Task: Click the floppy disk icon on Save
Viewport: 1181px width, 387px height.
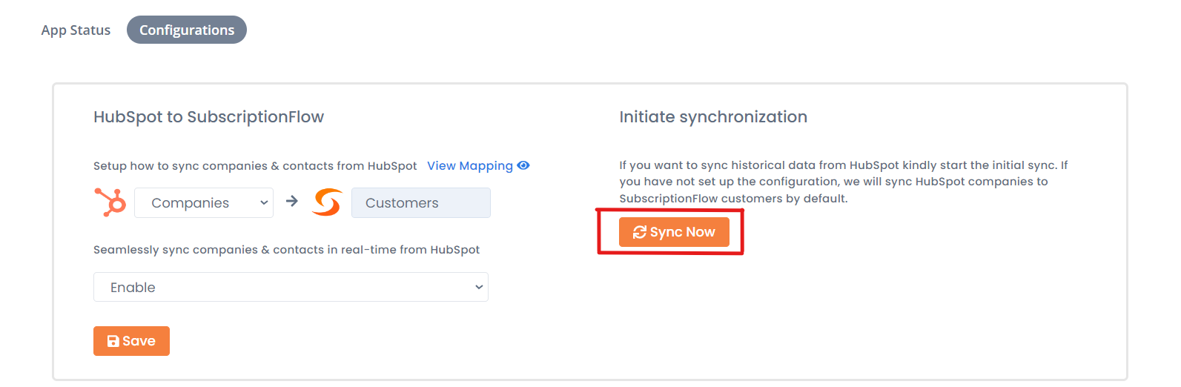Action: tap(113, 341)
